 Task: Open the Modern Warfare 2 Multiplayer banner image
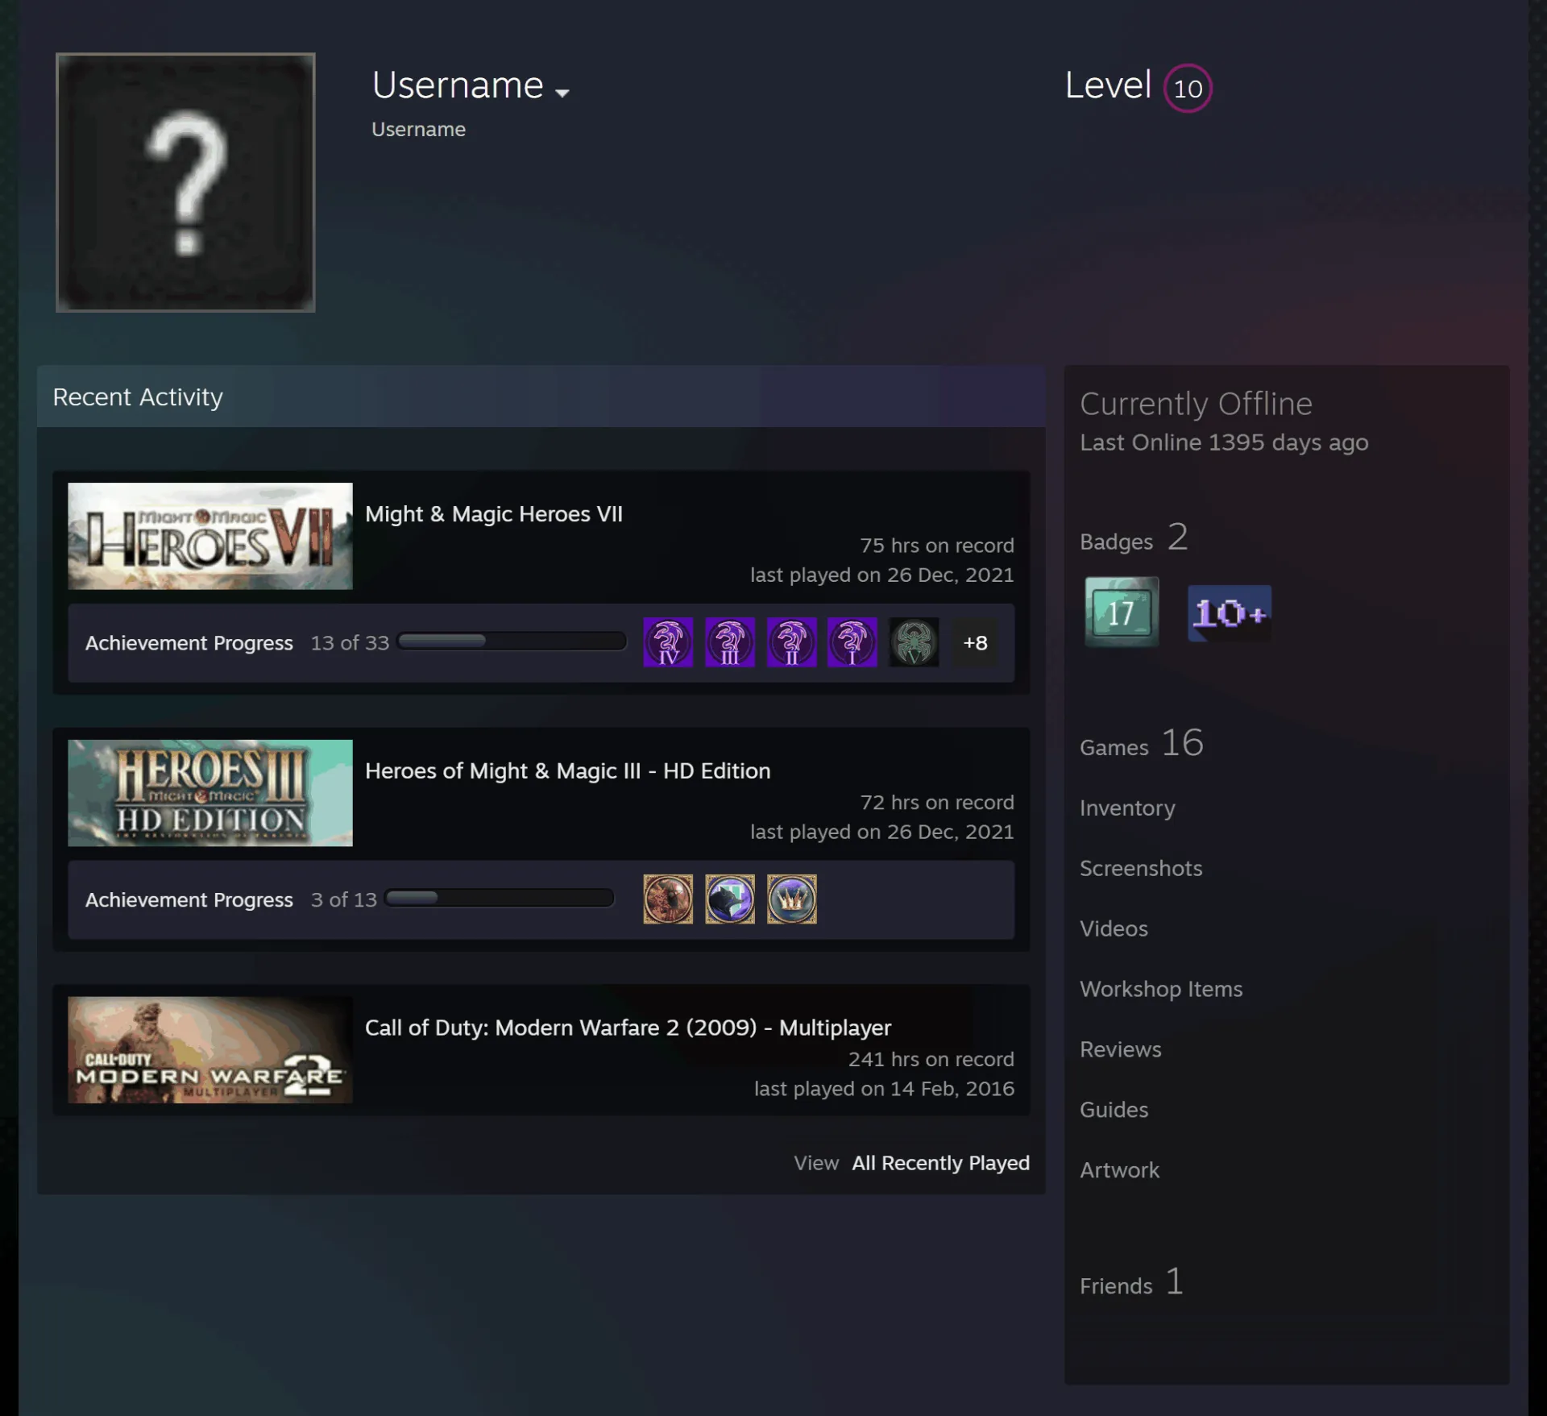coord(210,1049)
